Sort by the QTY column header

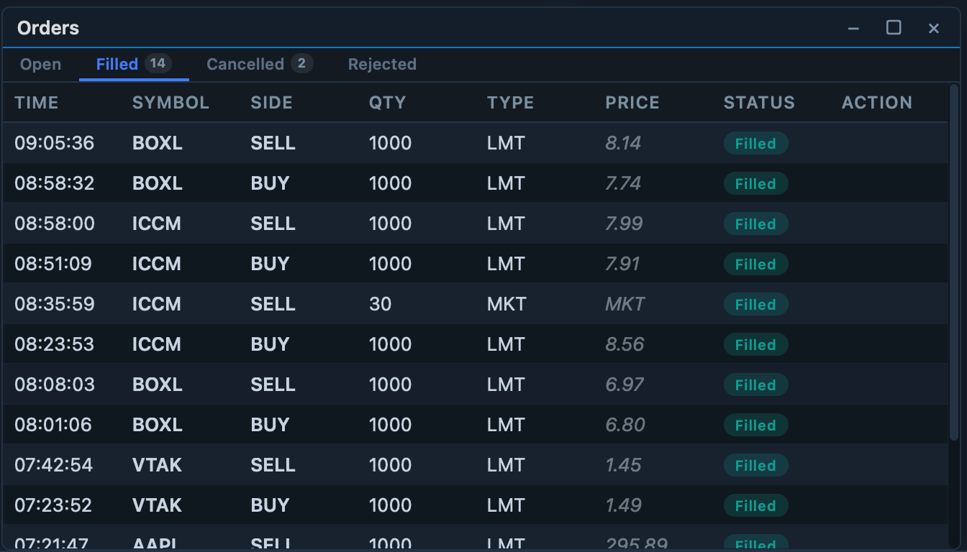click(x=387, y=103)
